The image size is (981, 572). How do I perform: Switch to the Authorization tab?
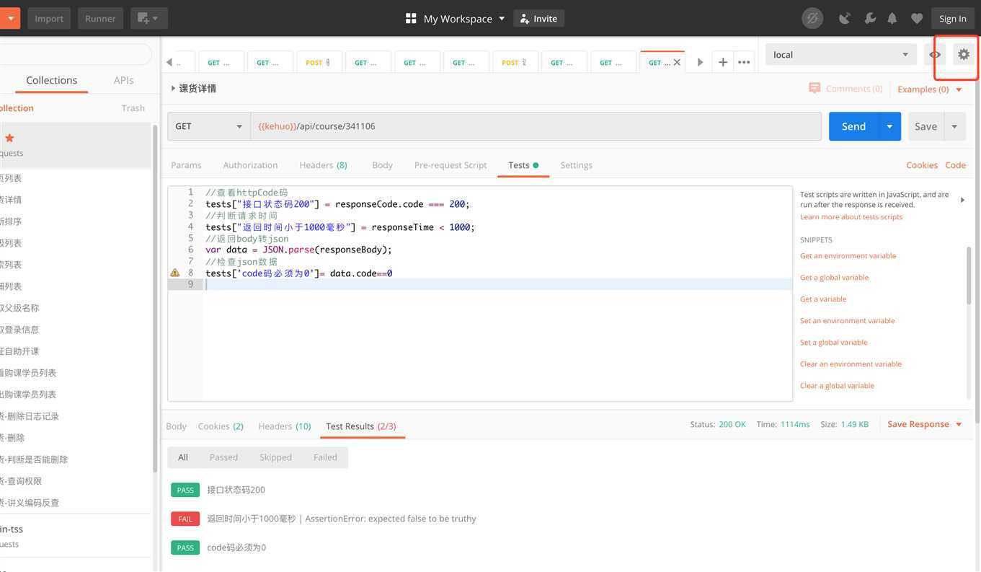(250, 165)
